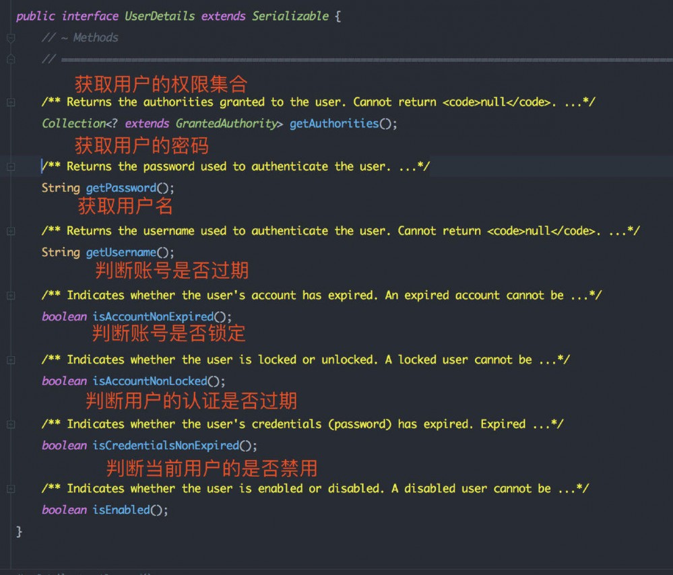Collapse the getUsername documentation comment

[x=9, y=231]
